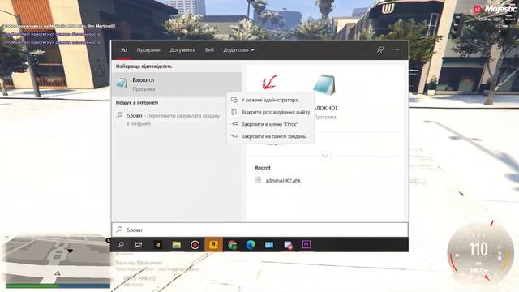519x292 pixels.
Task: Choose Закріпити в меню "Пуск"
Action: pos(270,124)
